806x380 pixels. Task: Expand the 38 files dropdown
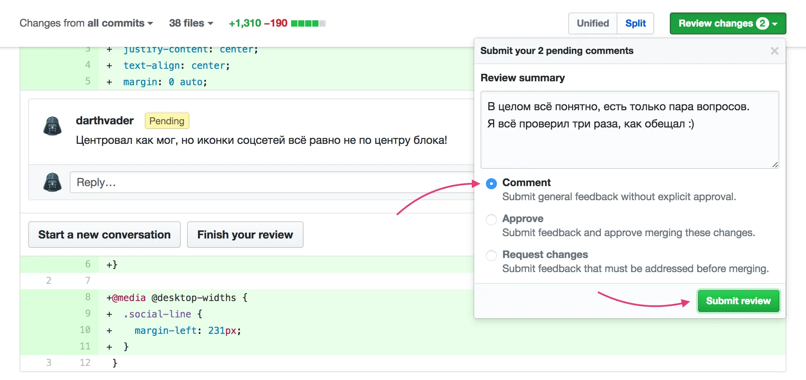click(x=191, y=23)
